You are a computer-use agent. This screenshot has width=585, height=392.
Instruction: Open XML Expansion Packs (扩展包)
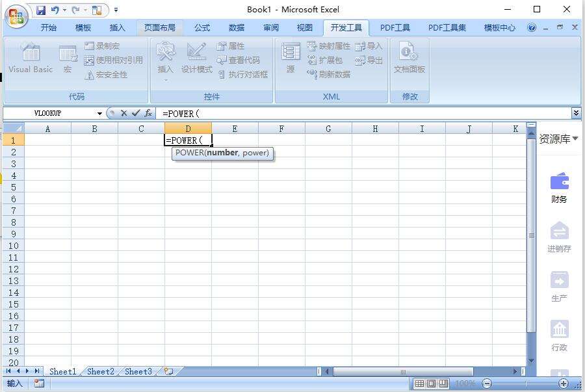click(324, 60)
